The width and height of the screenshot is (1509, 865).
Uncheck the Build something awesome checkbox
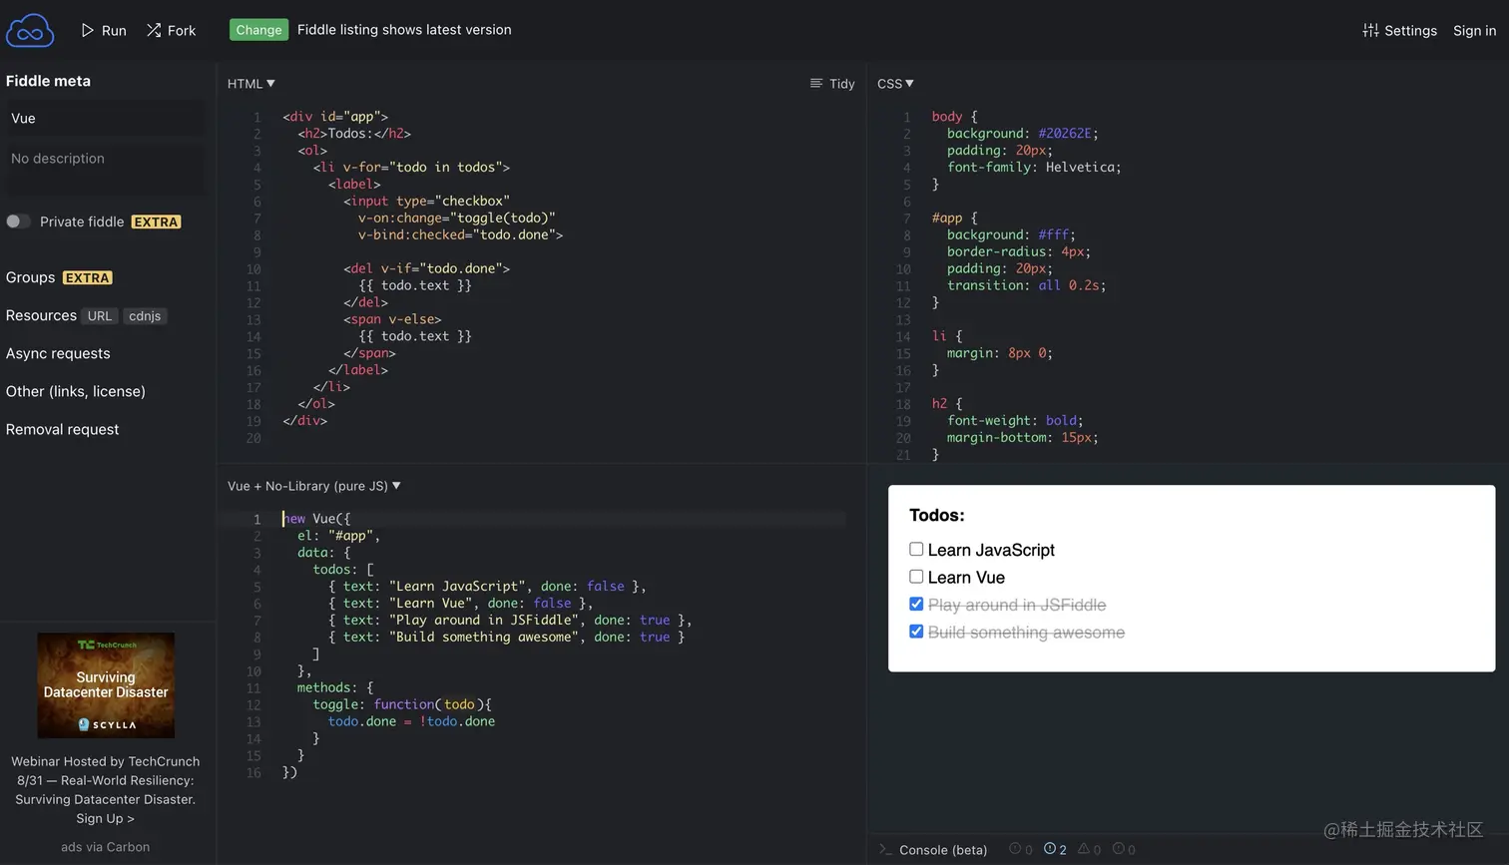coord(916,632)
